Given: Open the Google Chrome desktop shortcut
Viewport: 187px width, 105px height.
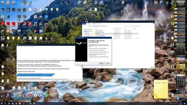Looking at the screenshot, I should [19, 95].
